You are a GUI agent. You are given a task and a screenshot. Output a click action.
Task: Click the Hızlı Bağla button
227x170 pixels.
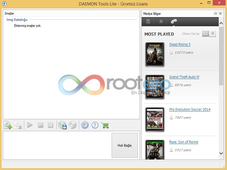pos(125,145)
